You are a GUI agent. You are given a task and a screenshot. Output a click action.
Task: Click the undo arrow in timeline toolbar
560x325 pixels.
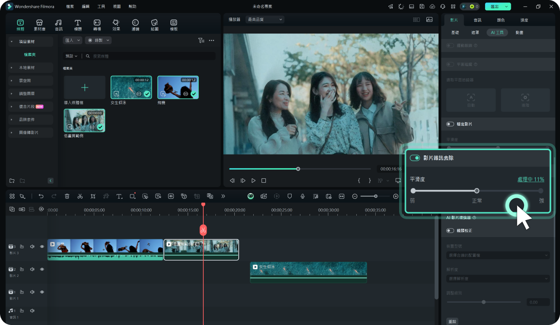[41, 196]
